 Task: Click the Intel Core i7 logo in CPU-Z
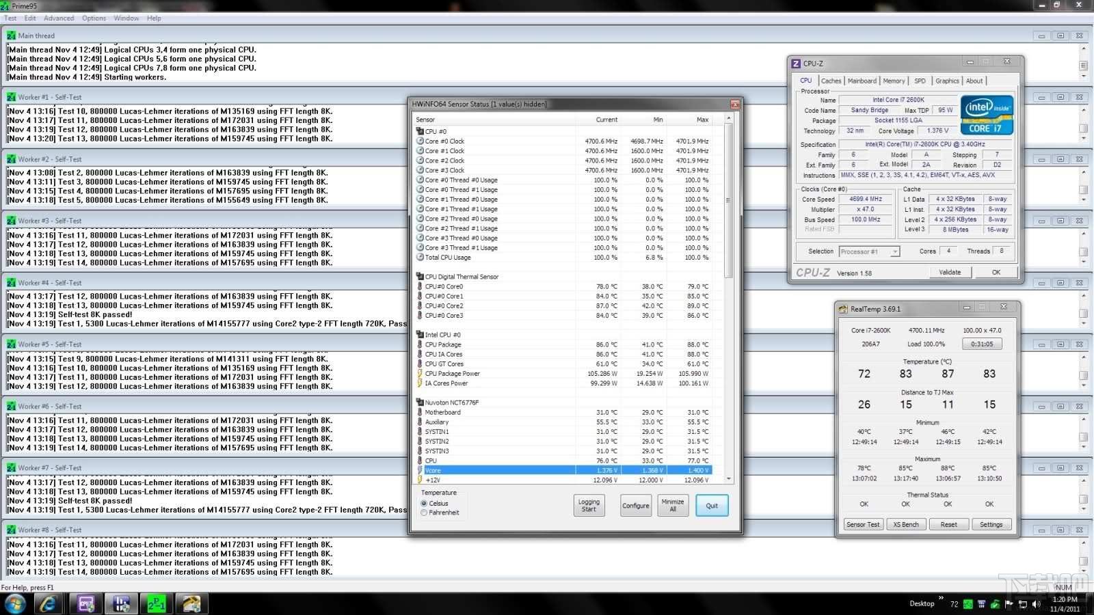tap(986, 115)
